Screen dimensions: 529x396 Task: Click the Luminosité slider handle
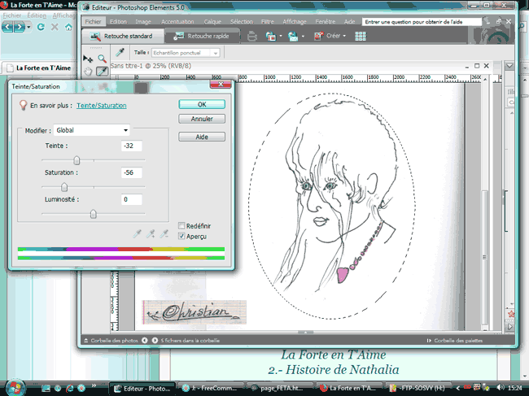(x=93, y=214)
